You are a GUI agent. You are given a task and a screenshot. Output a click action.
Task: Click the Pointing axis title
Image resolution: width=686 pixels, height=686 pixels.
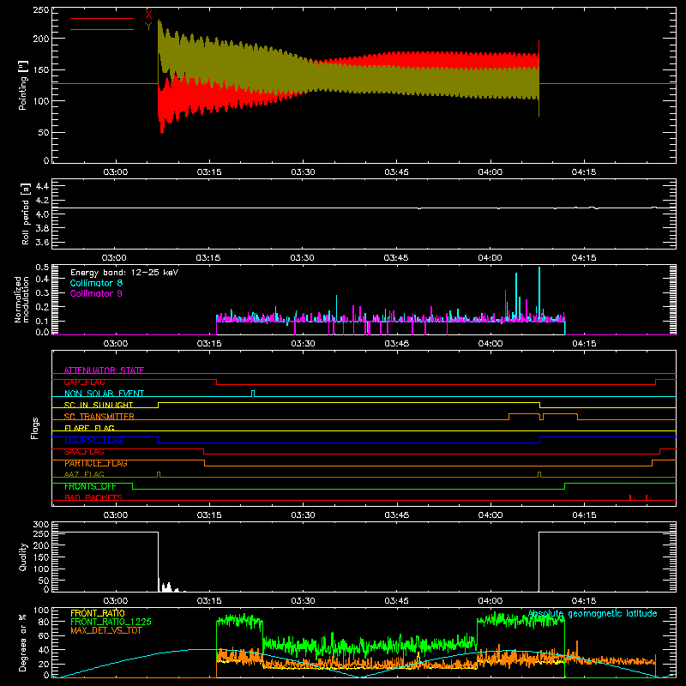tap(23, 85)
